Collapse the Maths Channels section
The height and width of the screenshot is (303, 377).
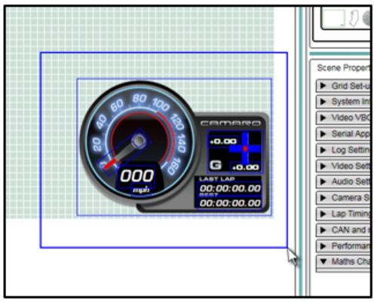(343, 262)
